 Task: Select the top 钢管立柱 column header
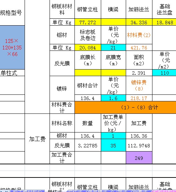point(88,9)
